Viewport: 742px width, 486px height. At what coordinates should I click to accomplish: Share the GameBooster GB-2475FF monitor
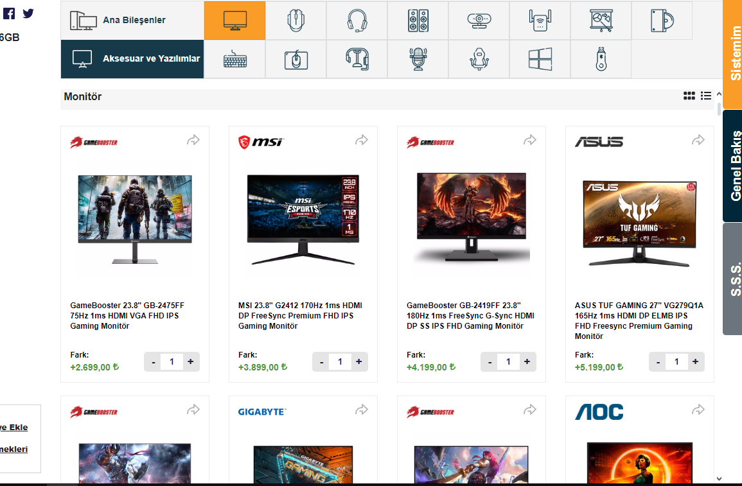click(x=193, y=140)
